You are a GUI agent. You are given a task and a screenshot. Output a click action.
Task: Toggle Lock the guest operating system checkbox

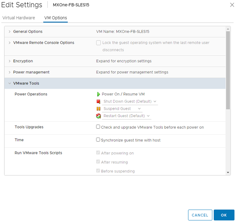click(98, 43)
